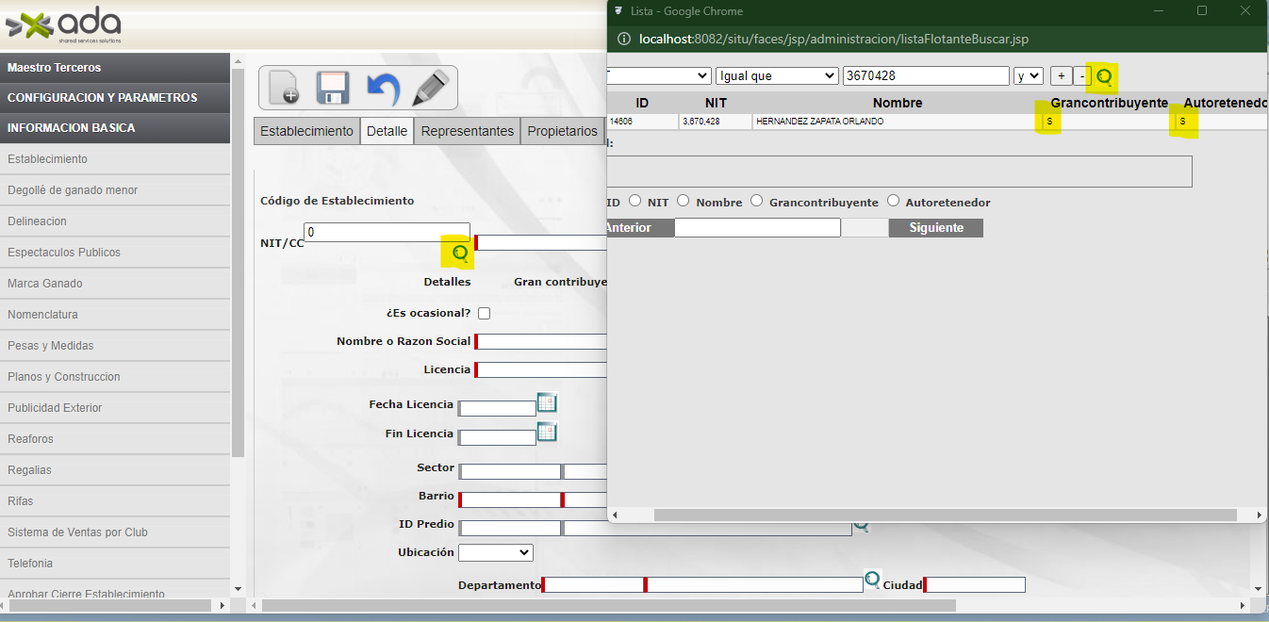Switch to the Representantes tab
Viewport: 1269px width, 622px height.
coord(467,131)
